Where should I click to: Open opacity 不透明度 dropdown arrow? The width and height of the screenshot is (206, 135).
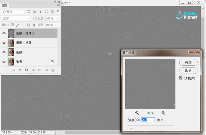click(57, 18)
